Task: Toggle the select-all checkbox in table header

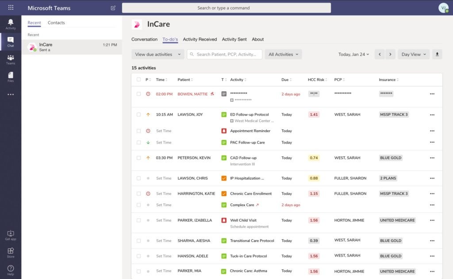Action: (138, 80)
